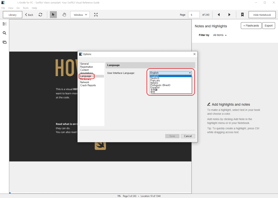The image size is (278, 198).
Task: Go to next page arrow
Action: point(229,15)
